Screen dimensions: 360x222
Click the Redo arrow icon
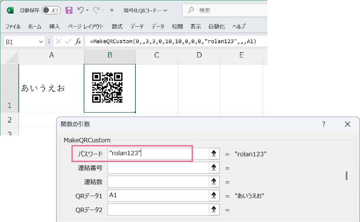(x=96, y=10)
